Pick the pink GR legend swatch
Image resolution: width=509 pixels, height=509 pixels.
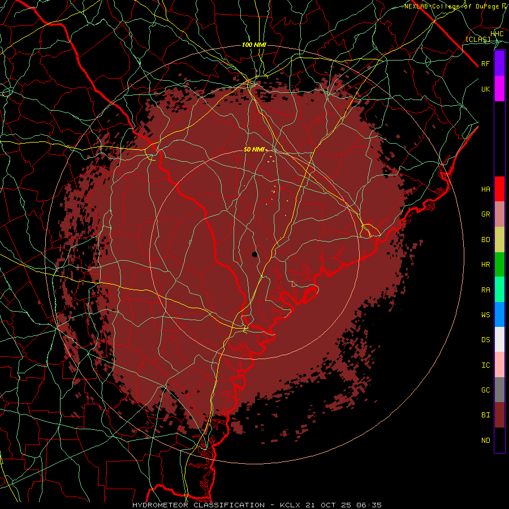pos(499,214)
